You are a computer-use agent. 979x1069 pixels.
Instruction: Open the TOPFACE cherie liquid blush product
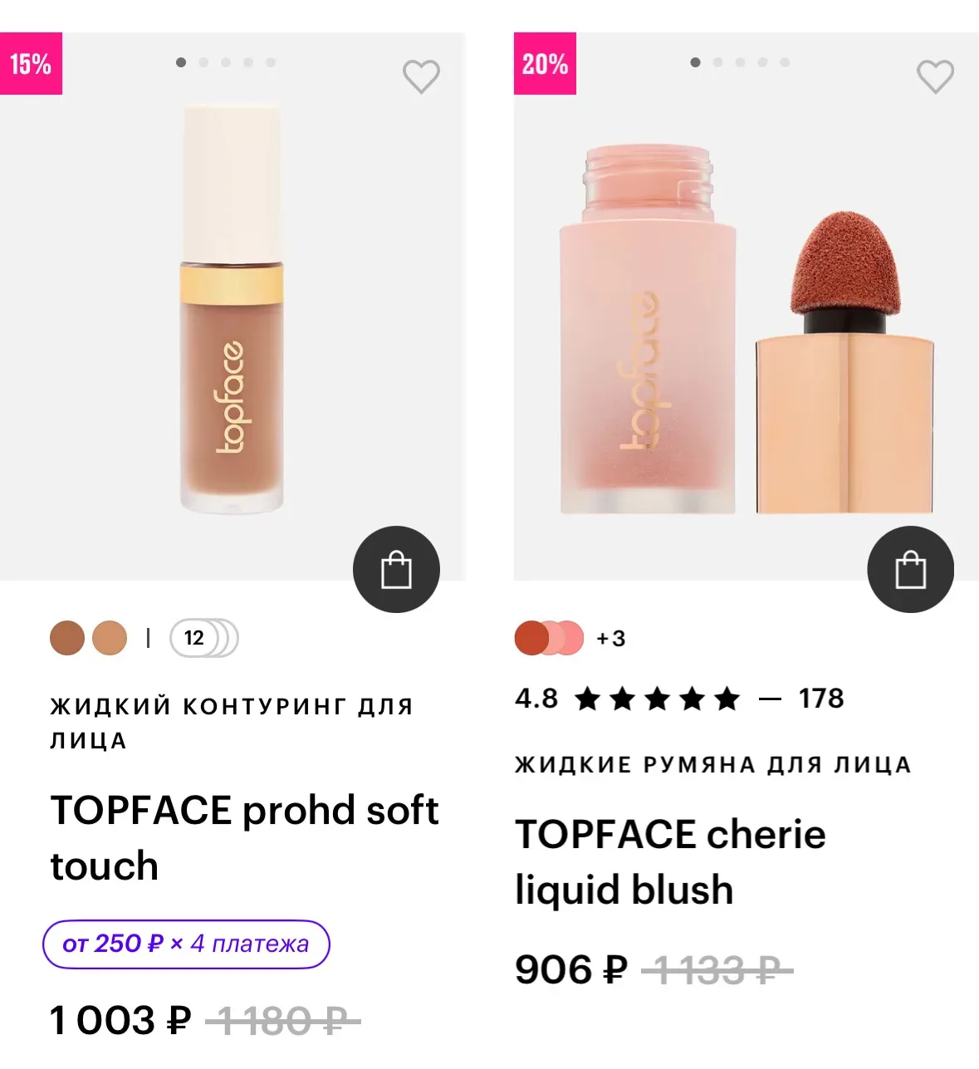coord(669,861)
